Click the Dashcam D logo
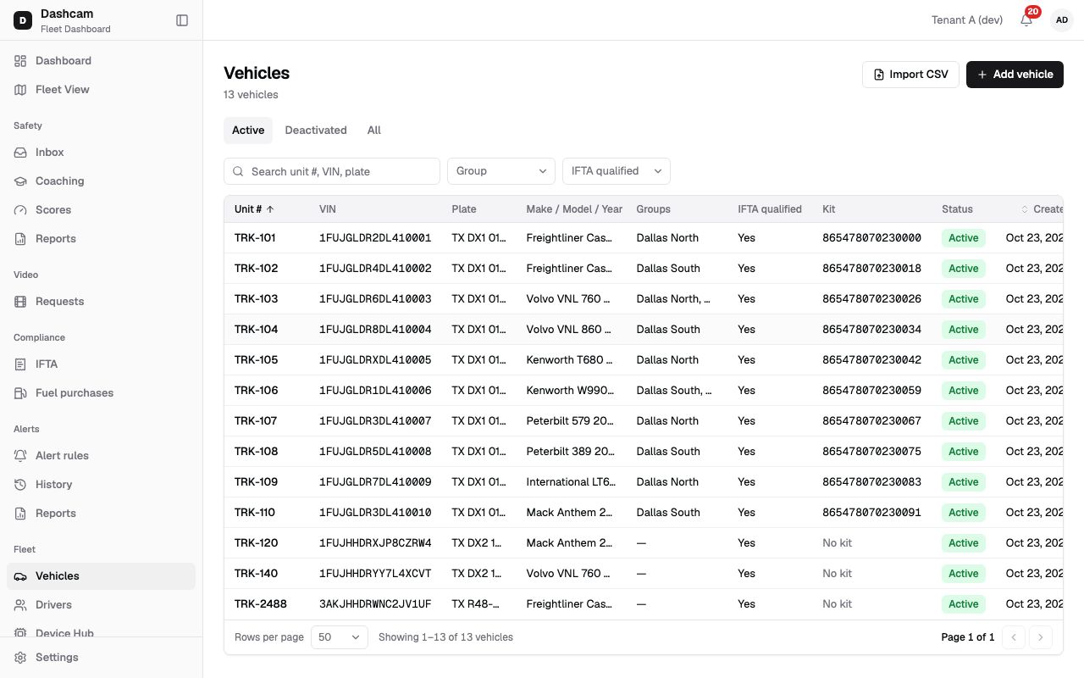The image size is (1084, 678). tap(23, 20)
